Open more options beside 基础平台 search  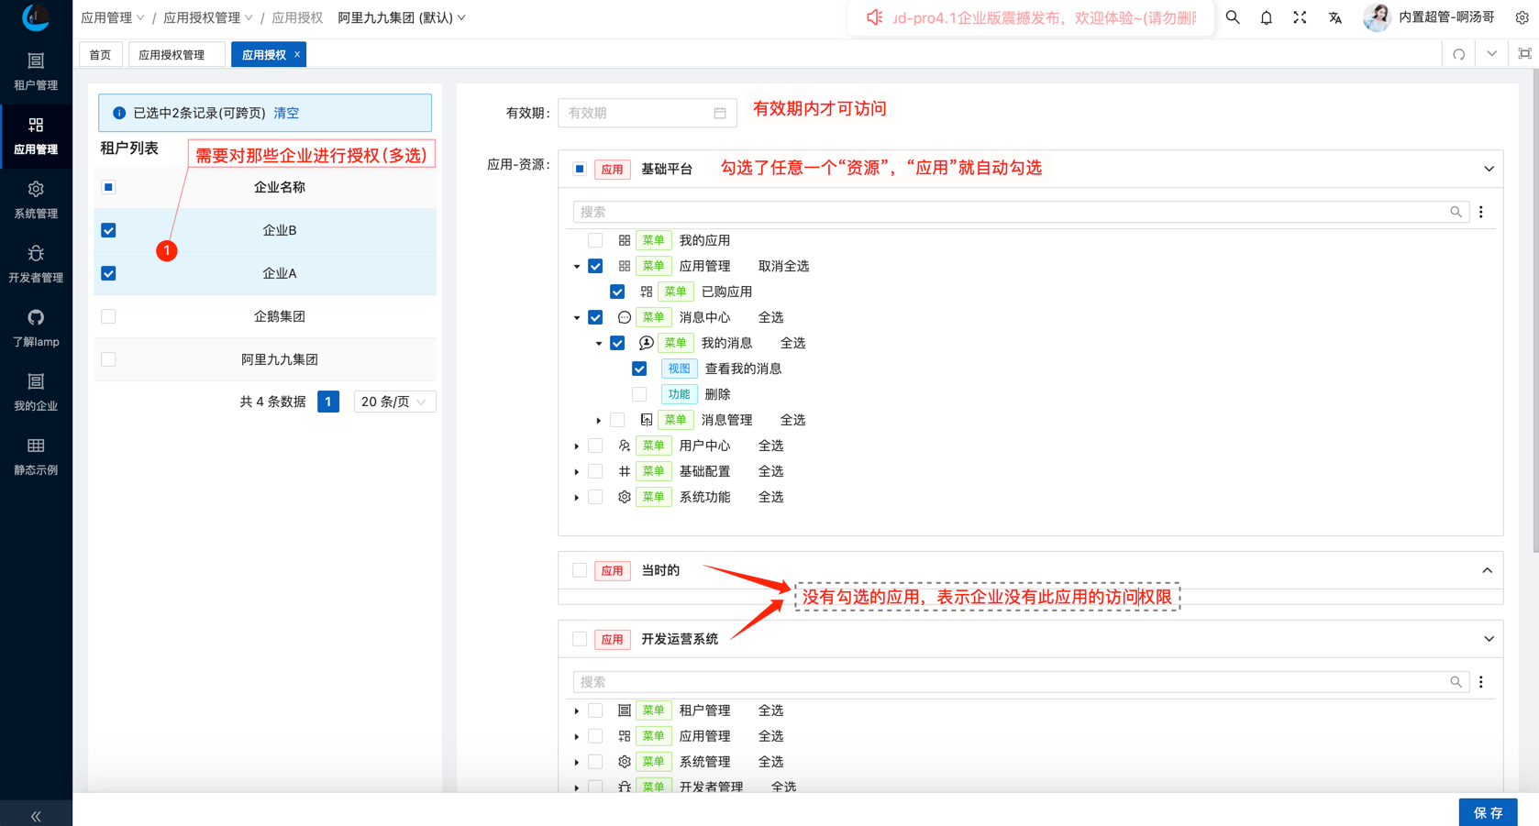[1480, 212]
